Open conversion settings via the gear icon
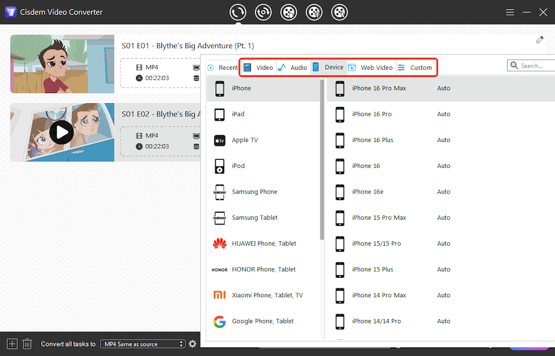Image resolution: width=555 pixels, height=356 pixels. (x=192, y=344)
